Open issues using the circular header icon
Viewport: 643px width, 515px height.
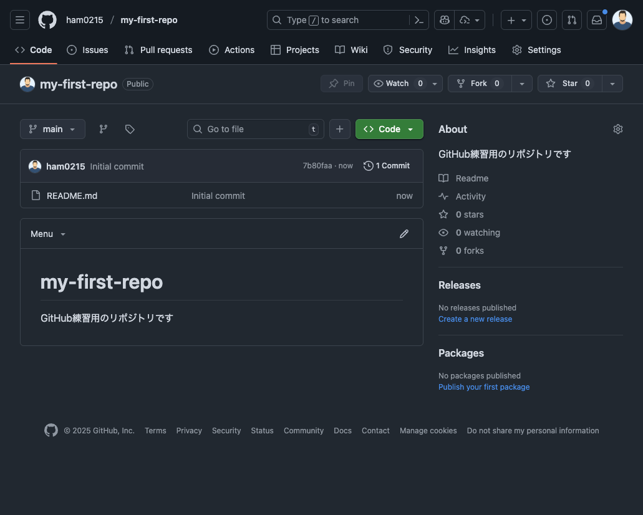pos(547,19)
